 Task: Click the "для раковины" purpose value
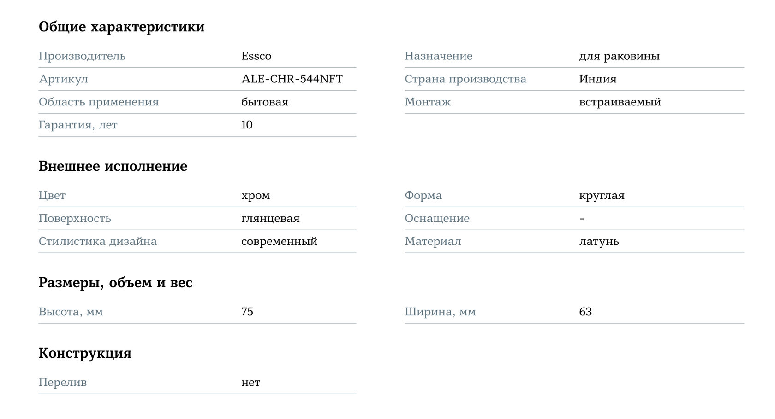click(619, 56)
